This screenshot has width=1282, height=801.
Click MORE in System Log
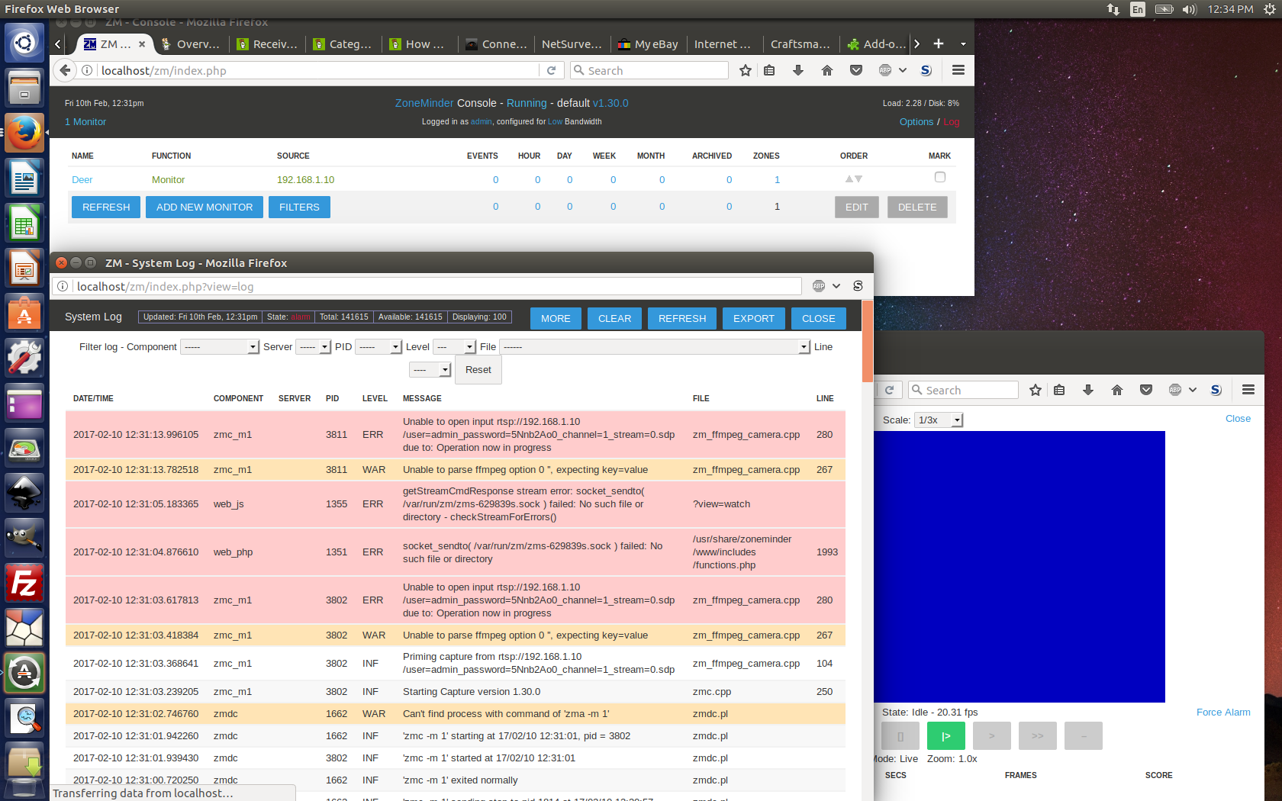pyautogui.click(x=556, y=318)
